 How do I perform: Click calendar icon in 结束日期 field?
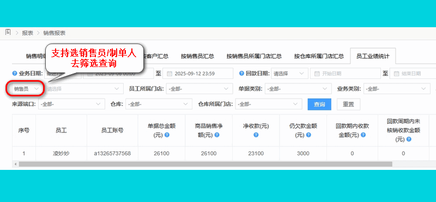(x=396, y=74)
